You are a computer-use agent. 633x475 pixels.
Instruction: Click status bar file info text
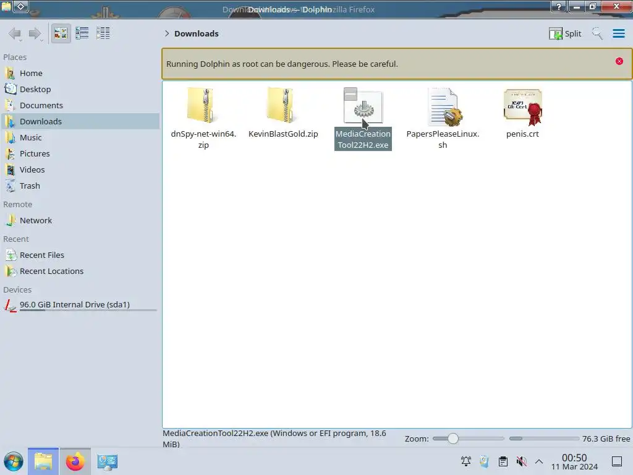274,439
